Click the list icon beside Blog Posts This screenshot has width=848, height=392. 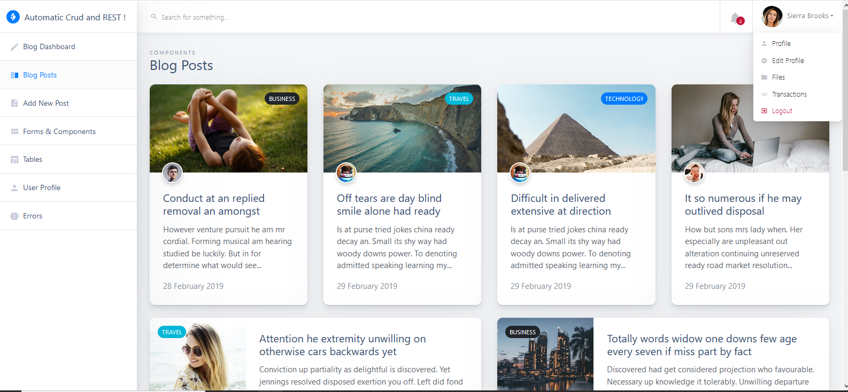point(14,75)
